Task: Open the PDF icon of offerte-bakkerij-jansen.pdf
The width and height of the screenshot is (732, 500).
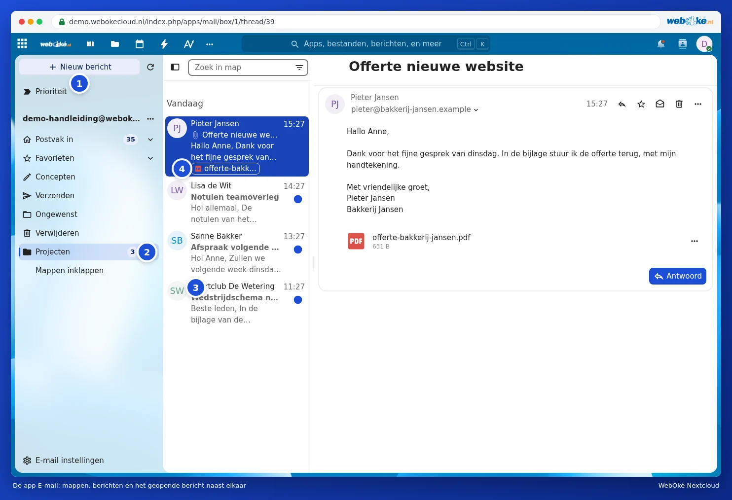Action: [x=356, y=241]
